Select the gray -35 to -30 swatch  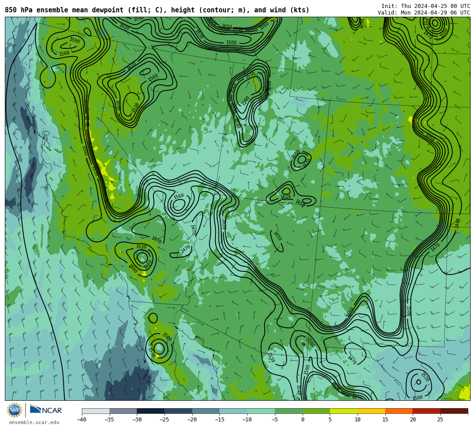[x=123, y=411]
